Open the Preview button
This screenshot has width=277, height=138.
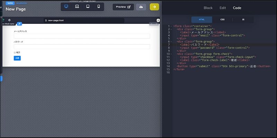click(x=123, y=7)
